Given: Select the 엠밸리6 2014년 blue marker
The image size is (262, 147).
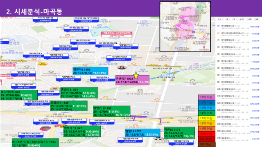Looking at the screenshot, I should pyautogui.click(x=68, y=78).
